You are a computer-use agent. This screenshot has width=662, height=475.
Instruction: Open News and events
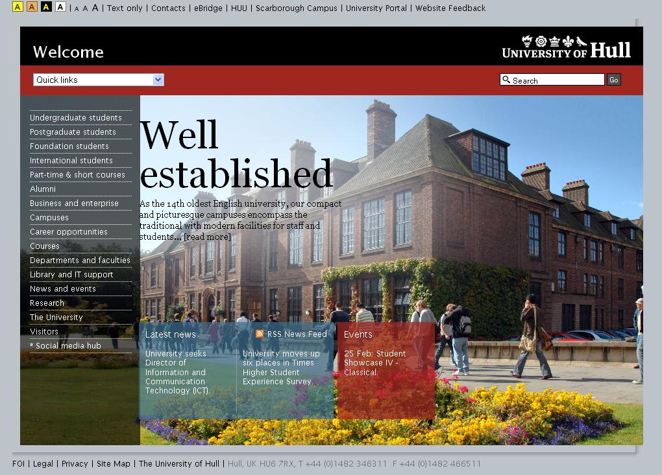coord(62,289)
